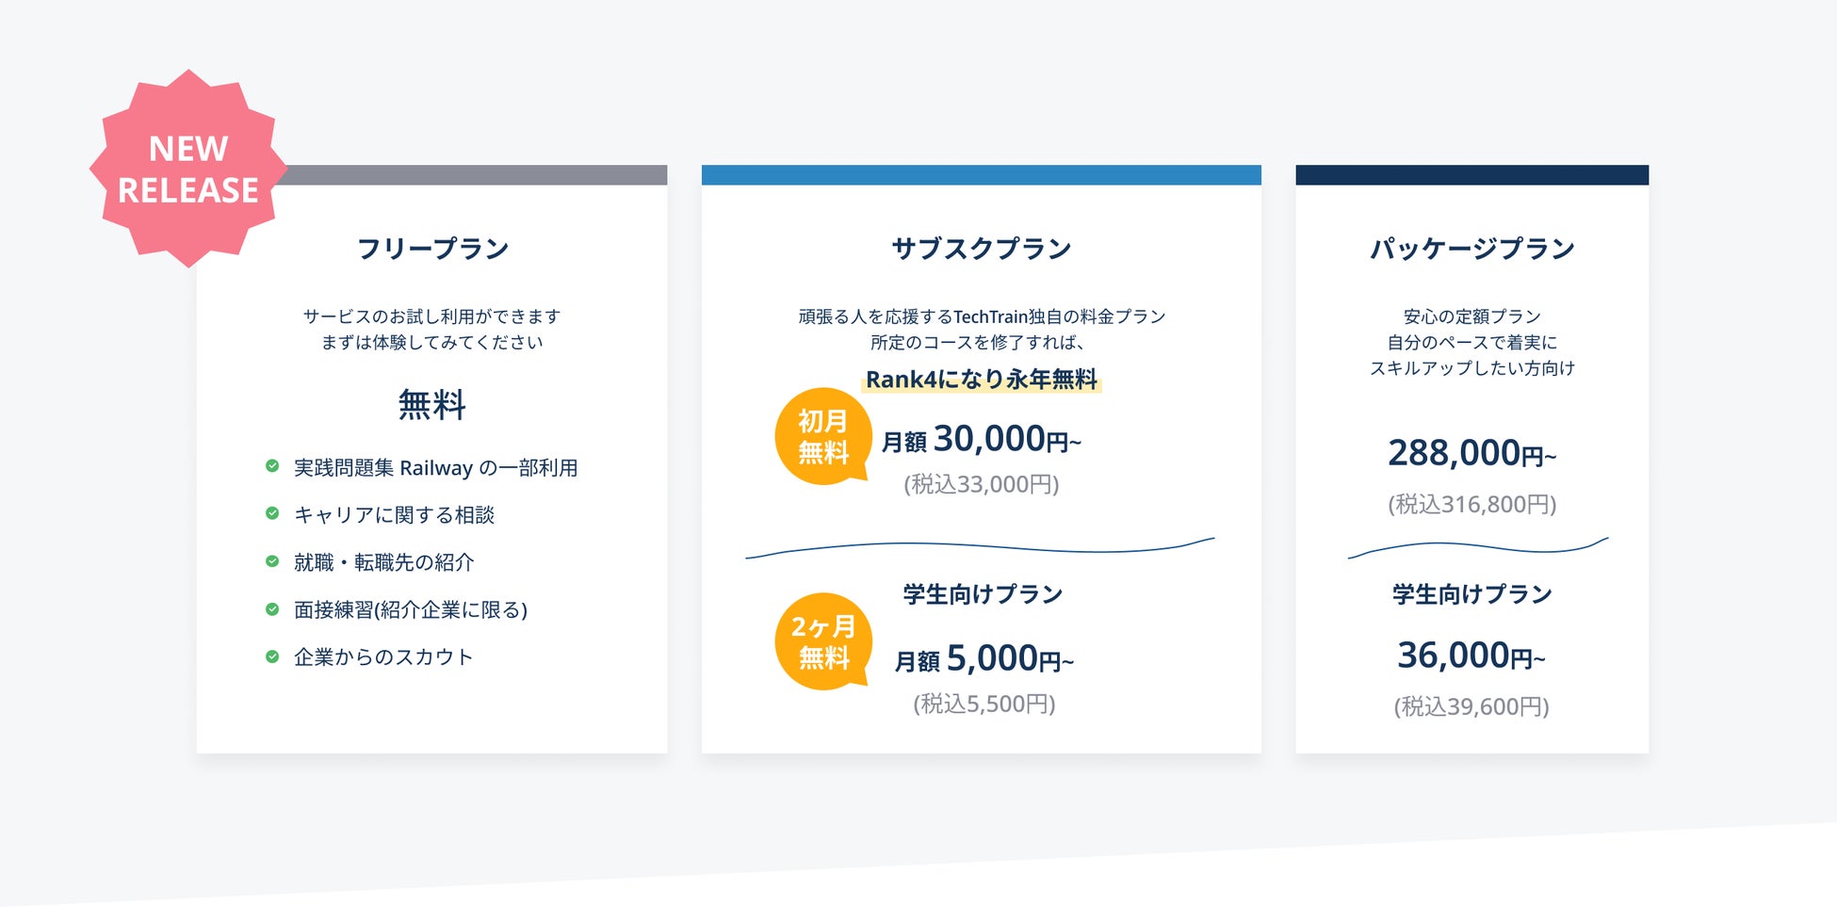Click green check beside キャリアに関する相談
The width and height of the screenshot is (1837, 907).
272,513
